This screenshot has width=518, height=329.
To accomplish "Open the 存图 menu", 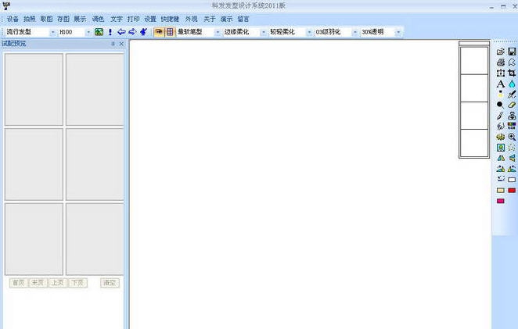I will coord(63,19).
